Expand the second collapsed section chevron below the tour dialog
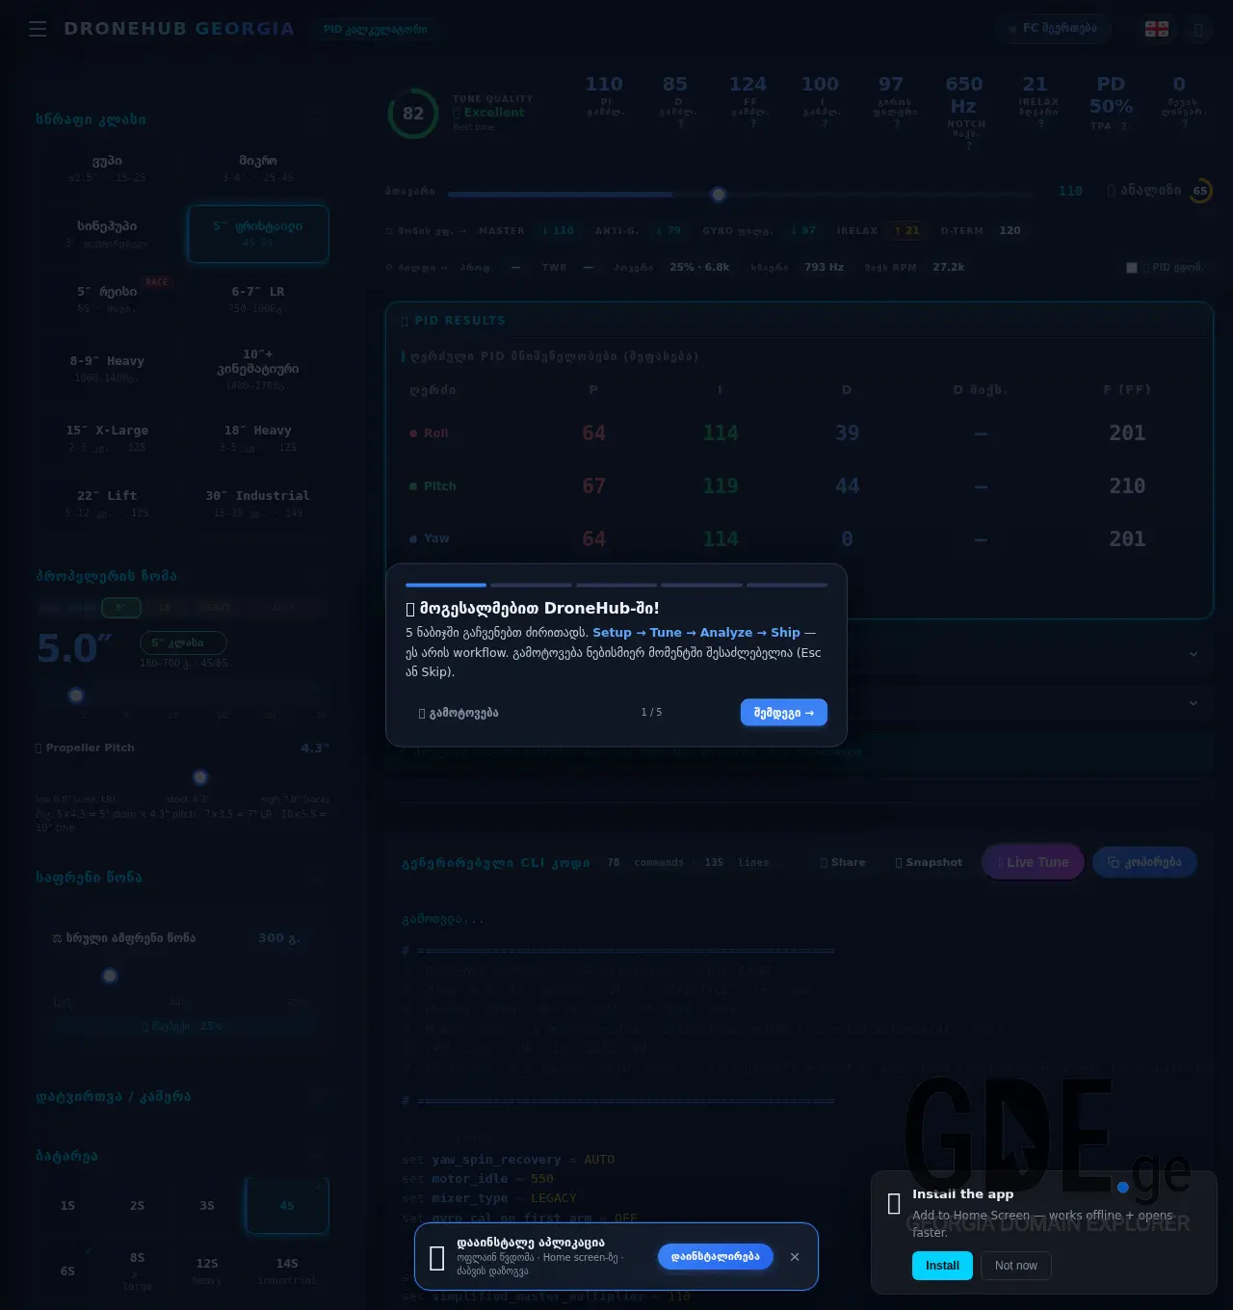Image resolution: width=1233 pixels, height=1310 pixels. (x=1194, y=703)
